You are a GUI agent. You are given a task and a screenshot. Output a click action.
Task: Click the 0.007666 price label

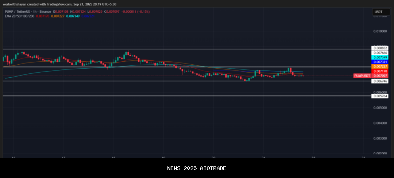(380, 53)
